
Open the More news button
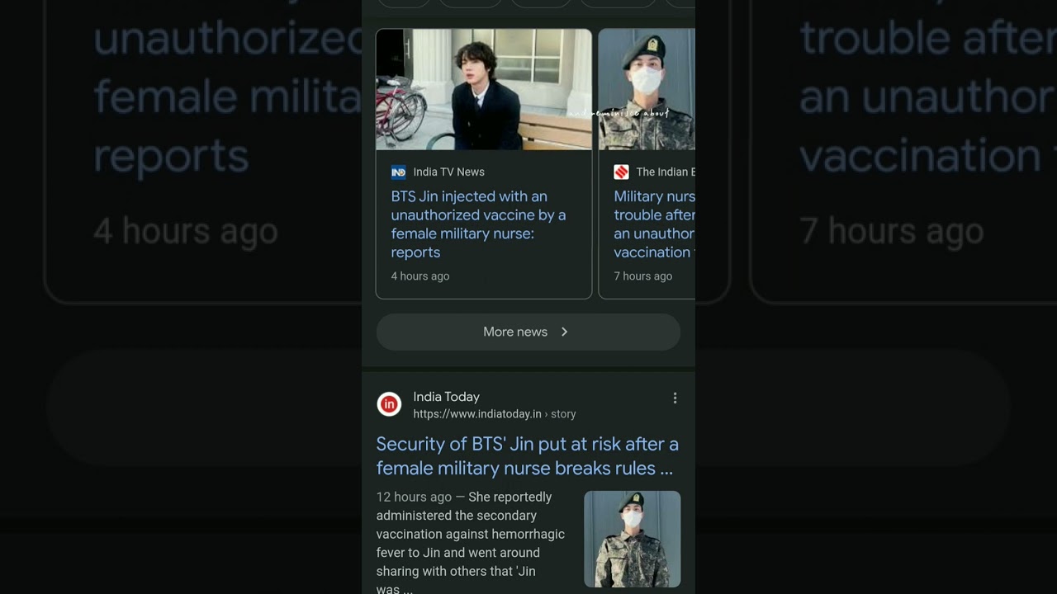click(528, 332)
